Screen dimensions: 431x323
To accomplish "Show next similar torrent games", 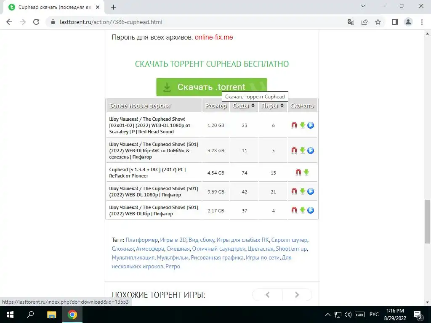I will [297, 295].
